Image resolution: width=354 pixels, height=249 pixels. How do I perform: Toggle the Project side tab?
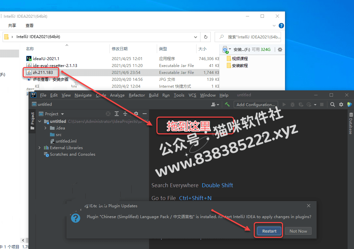[x=32, y=121]
